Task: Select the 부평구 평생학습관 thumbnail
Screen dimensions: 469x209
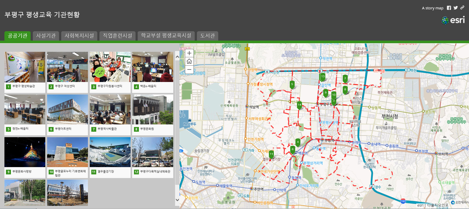Action: [25, 67]
